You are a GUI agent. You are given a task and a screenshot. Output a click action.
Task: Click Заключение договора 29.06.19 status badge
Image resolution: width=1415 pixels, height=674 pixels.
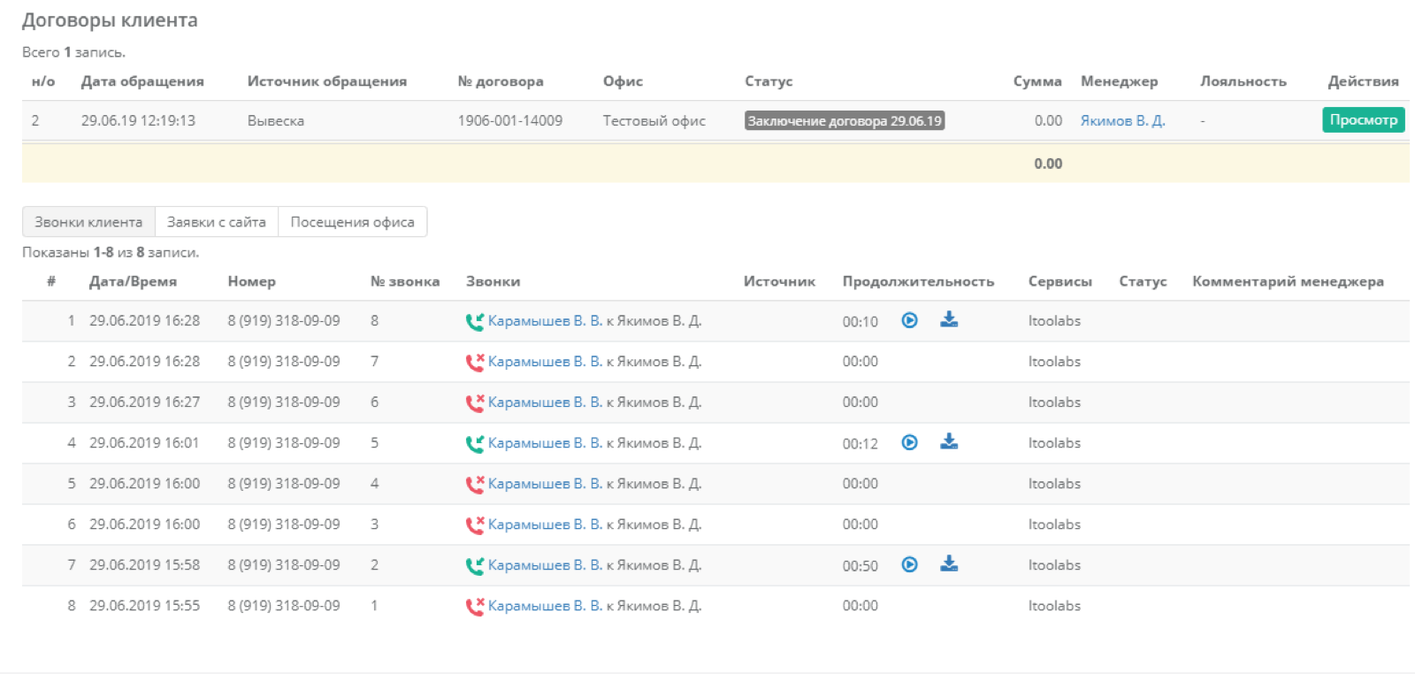pos(845,120)
